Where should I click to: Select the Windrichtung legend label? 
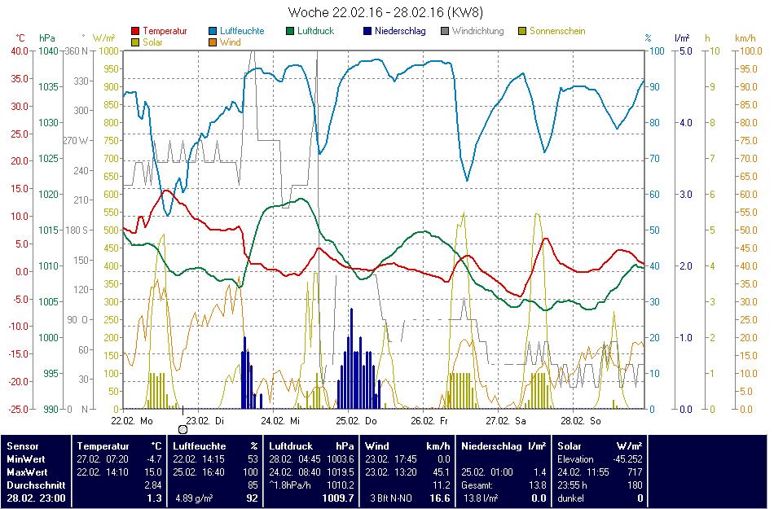point(477,31)
